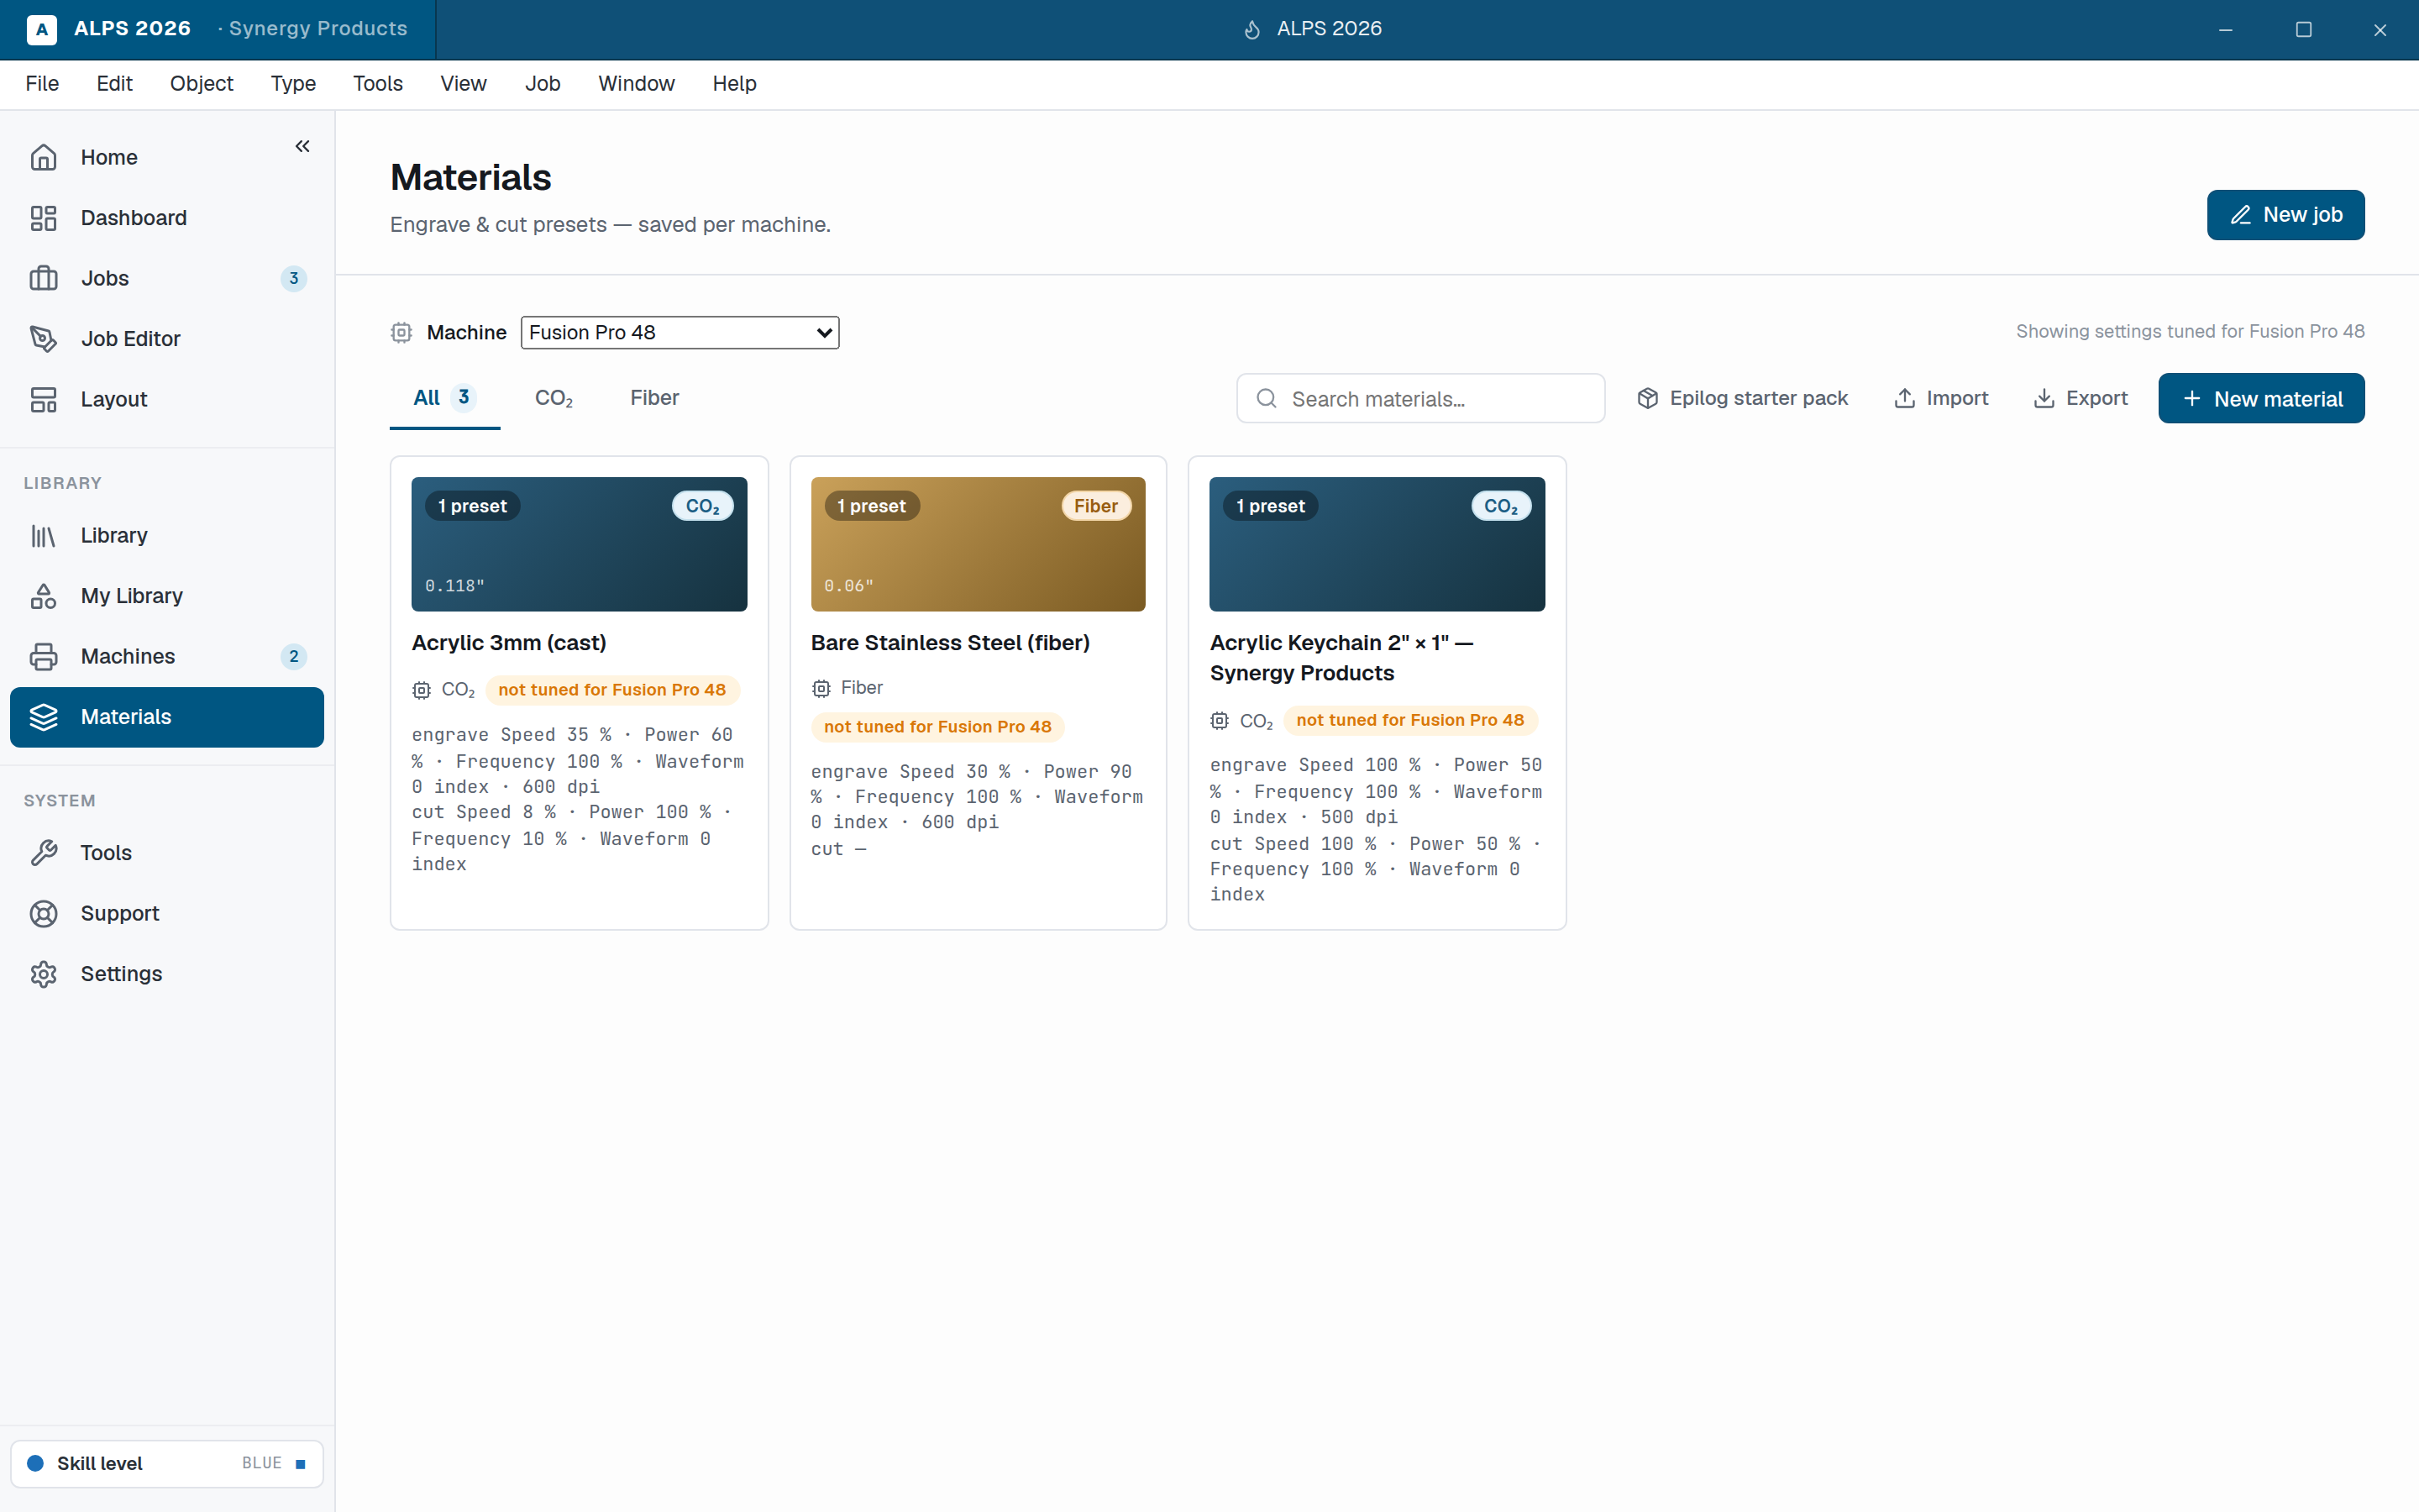Viewport: 2419px width, 1512px height.
Task: Focus the Search materials input field
Action: pos(1420,398)
